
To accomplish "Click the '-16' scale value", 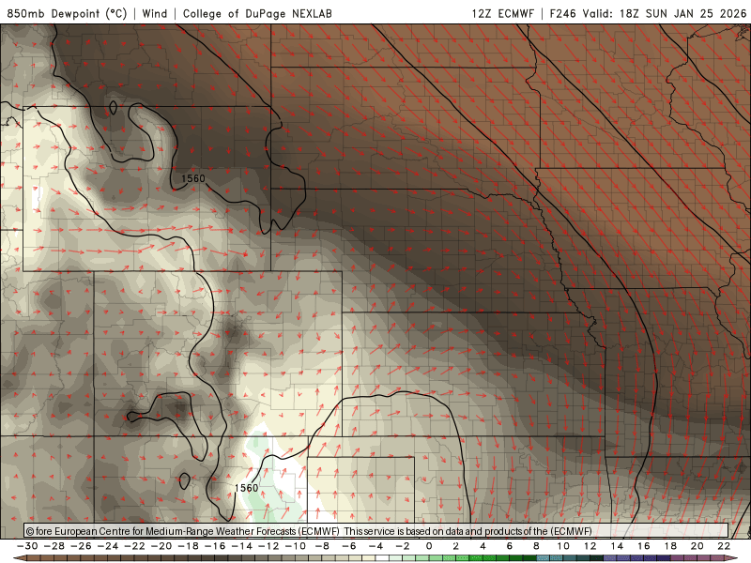I will (x=215, y=546).
